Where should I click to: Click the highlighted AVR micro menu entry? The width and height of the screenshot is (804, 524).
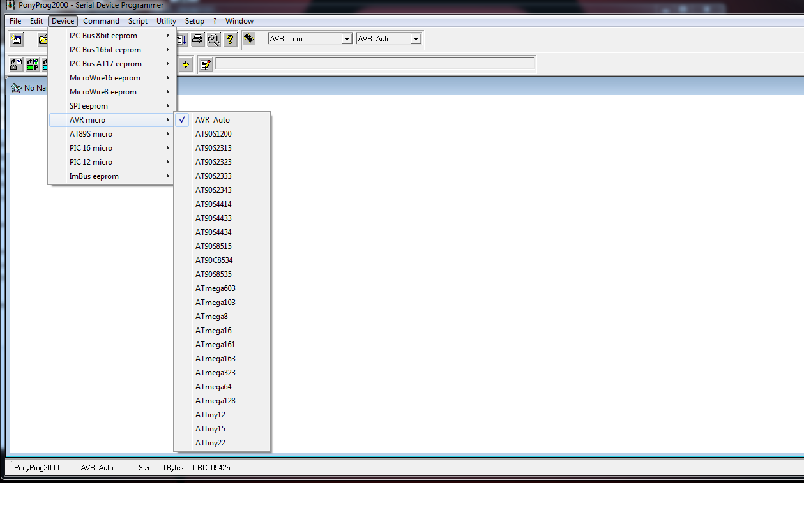click(112, 120)
